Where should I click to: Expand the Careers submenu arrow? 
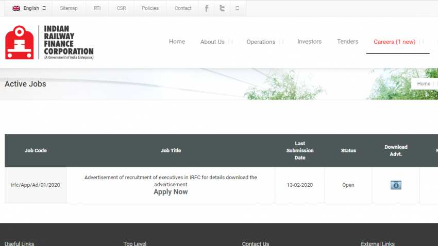[422, 42]
